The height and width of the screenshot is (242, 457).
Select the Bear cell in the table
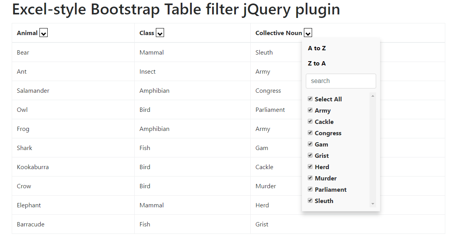click(x=23, y=52)
